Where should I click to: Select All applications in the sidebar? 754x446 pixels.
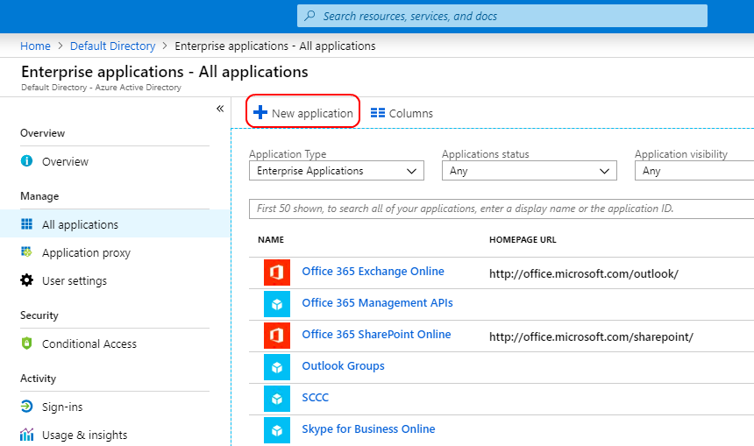tap(115, 224)
